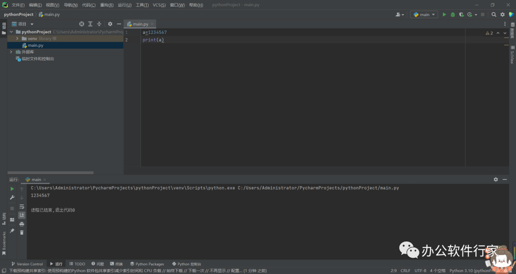Open the Version Control tool window

tap(27, 264)
